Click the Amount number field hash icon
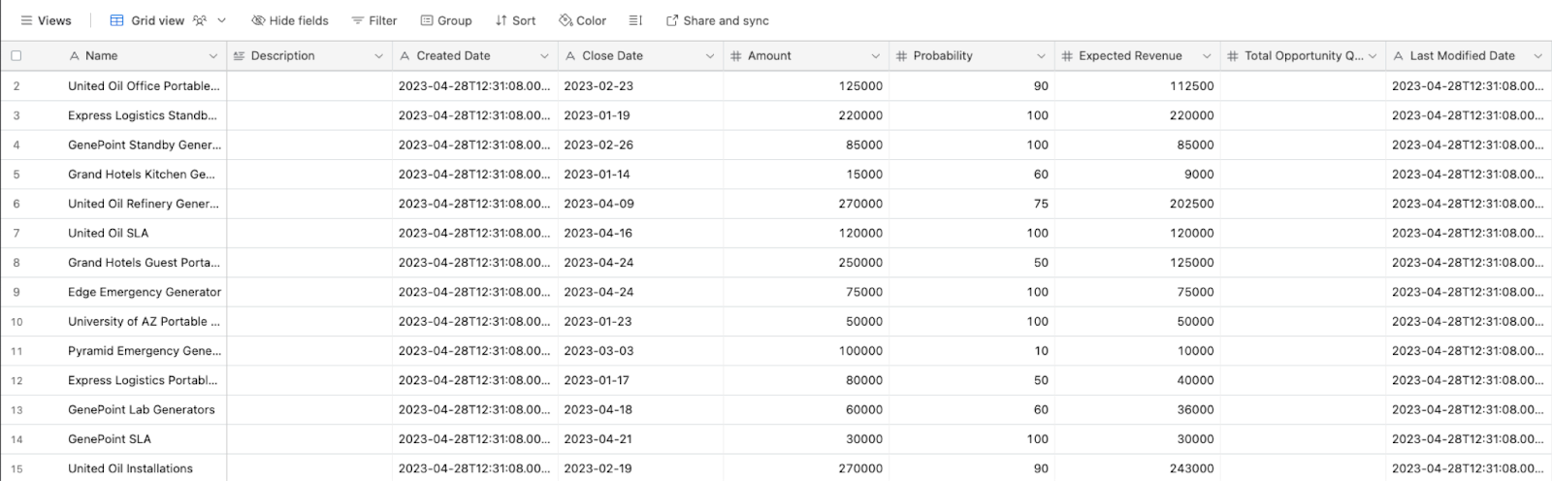 click(736, 56)
